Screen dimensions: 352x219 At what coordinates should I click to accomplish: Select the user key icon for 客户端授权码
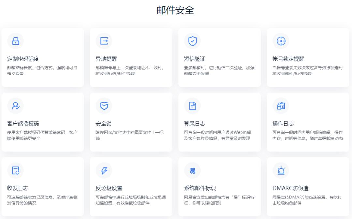pyautogui.click(x=15, y=105)
